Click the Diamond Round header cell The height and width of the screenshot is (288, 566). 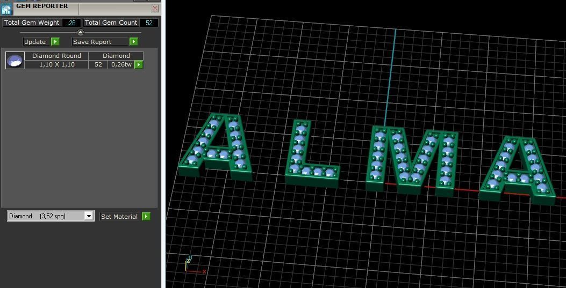tap(56, 56)
